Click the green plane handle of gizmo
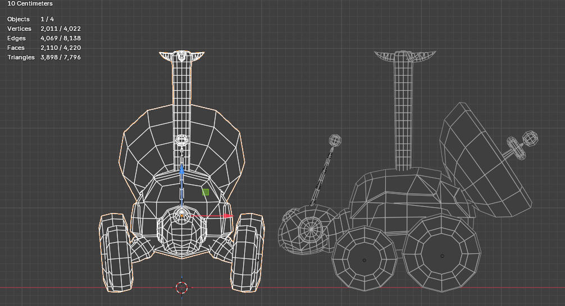The height and width of the screenshot is (306, 565). [x=206, y=192]
